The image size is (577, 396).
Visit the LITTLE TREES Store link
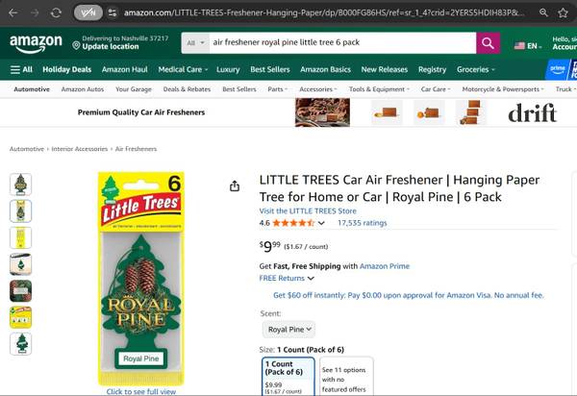(x=308, y=210)
